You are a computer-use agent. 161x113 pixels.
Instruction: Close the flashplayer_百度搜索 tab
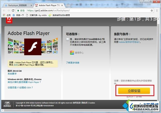pos(31,6)
